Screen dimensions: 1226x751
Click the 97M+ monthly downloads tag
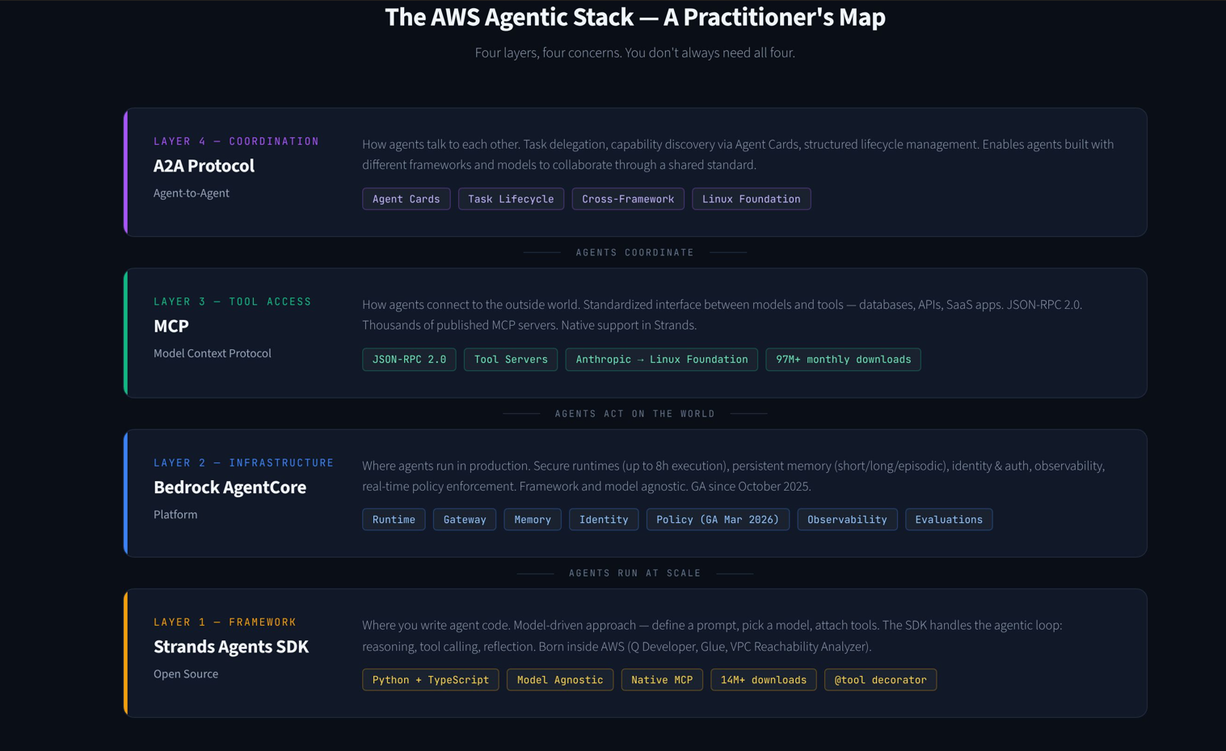pos(843,359)
